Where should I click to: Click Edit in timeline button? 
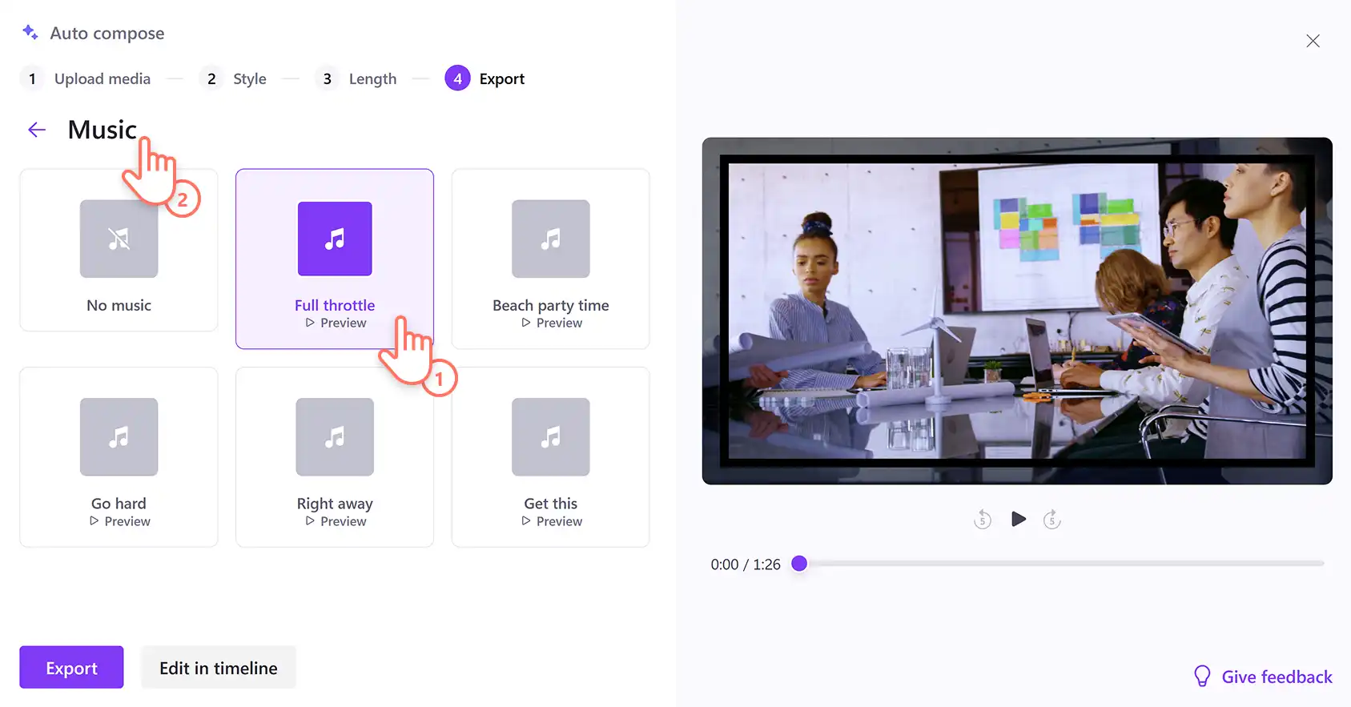tap(219, 667)
